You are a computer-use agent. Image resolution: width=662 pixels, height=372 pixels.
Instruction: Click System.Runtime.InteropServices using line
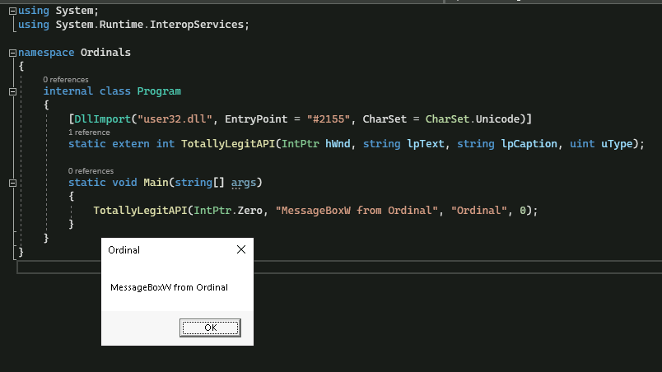coord(150,25)
